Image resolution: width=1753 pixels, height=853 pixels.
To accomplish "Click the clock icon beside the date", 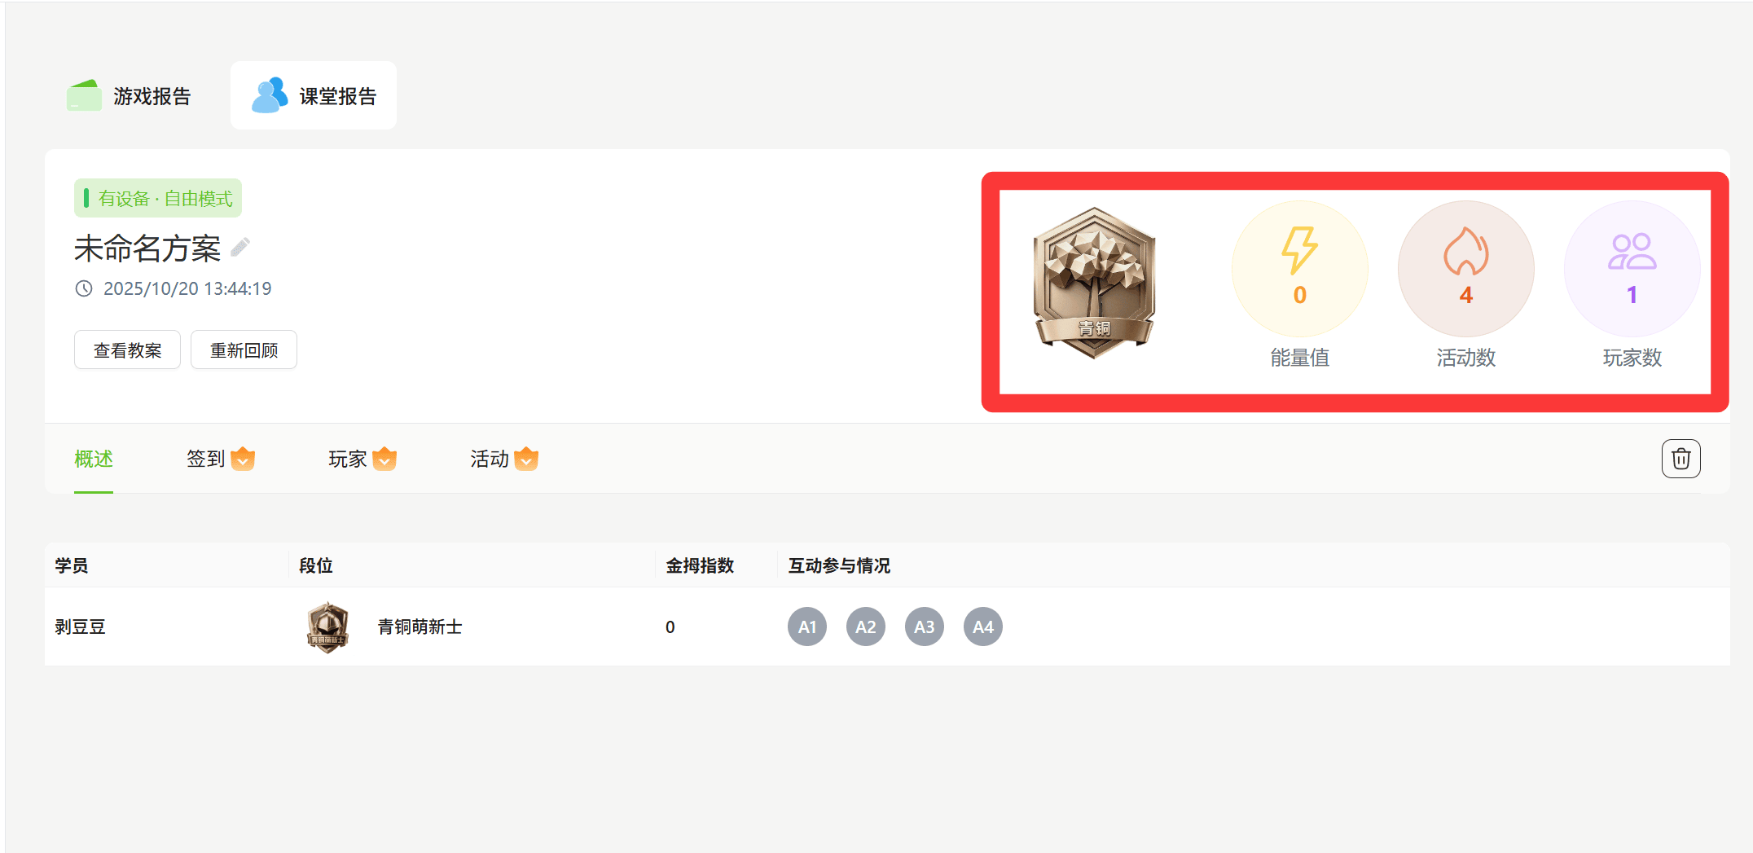I will (84, 288).
